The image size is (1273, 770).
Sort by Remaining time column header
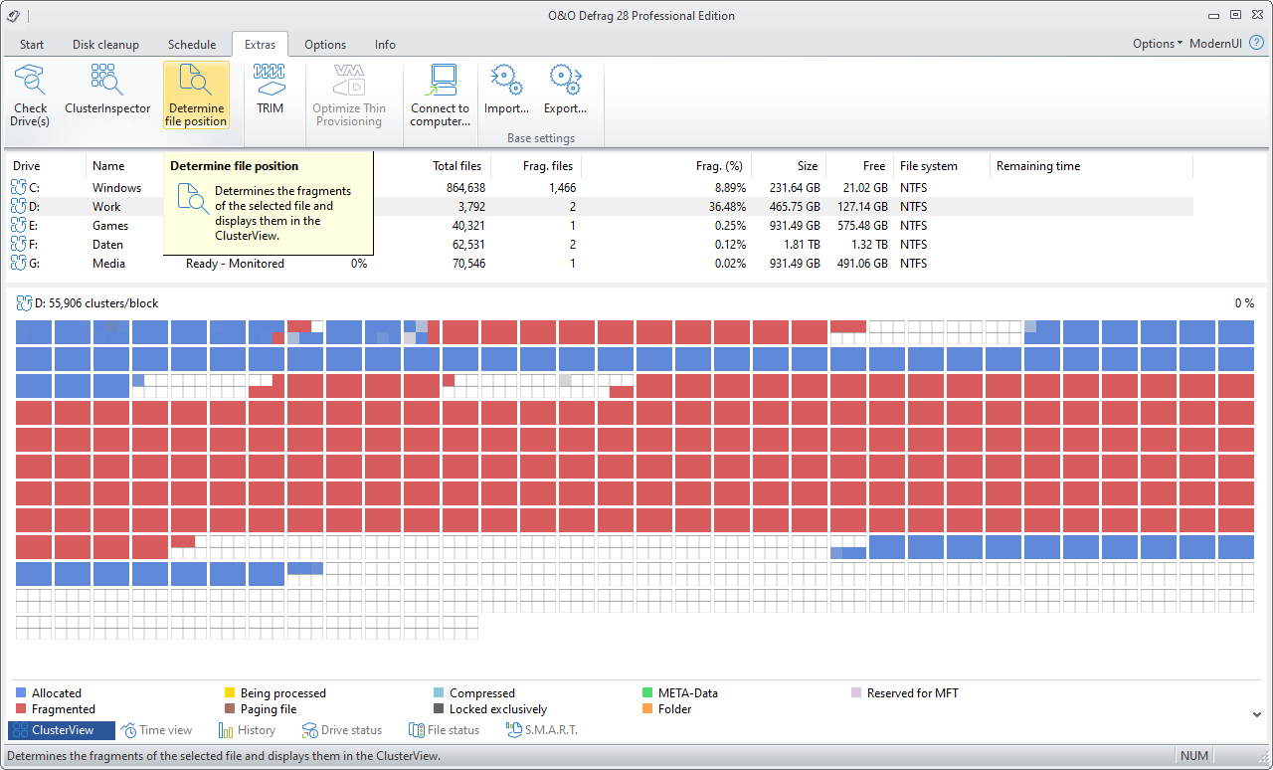tap(1038, 166)
